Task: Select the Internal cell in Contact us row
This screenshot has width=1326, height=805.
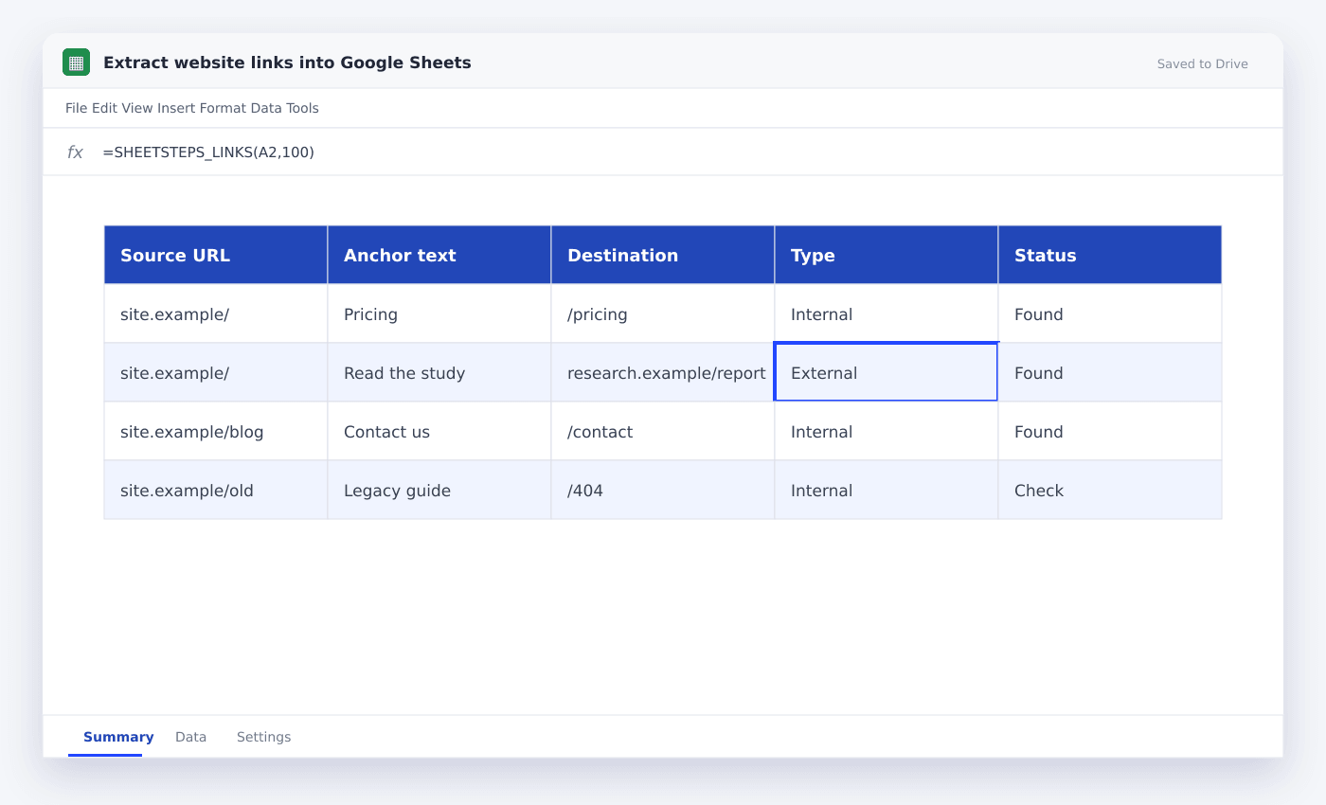Action: click(887, 431)
